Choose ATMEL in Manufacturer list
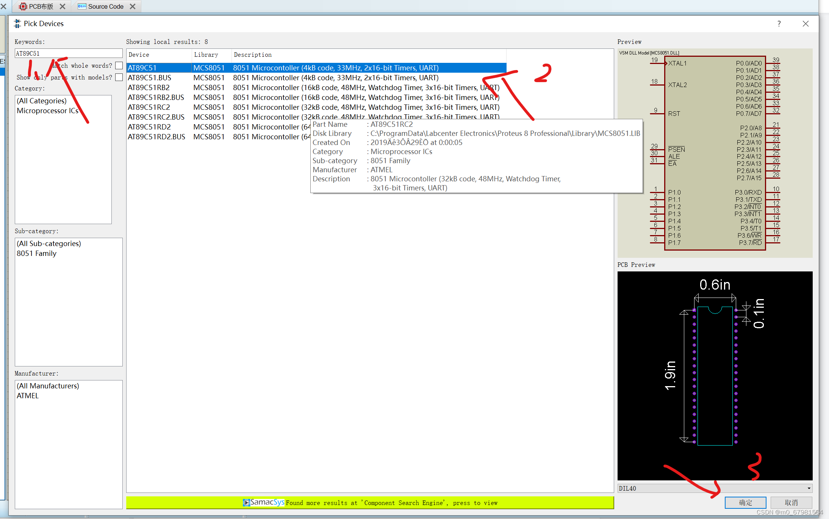Screen dimensions: 829x519 (x=28, y=396)
